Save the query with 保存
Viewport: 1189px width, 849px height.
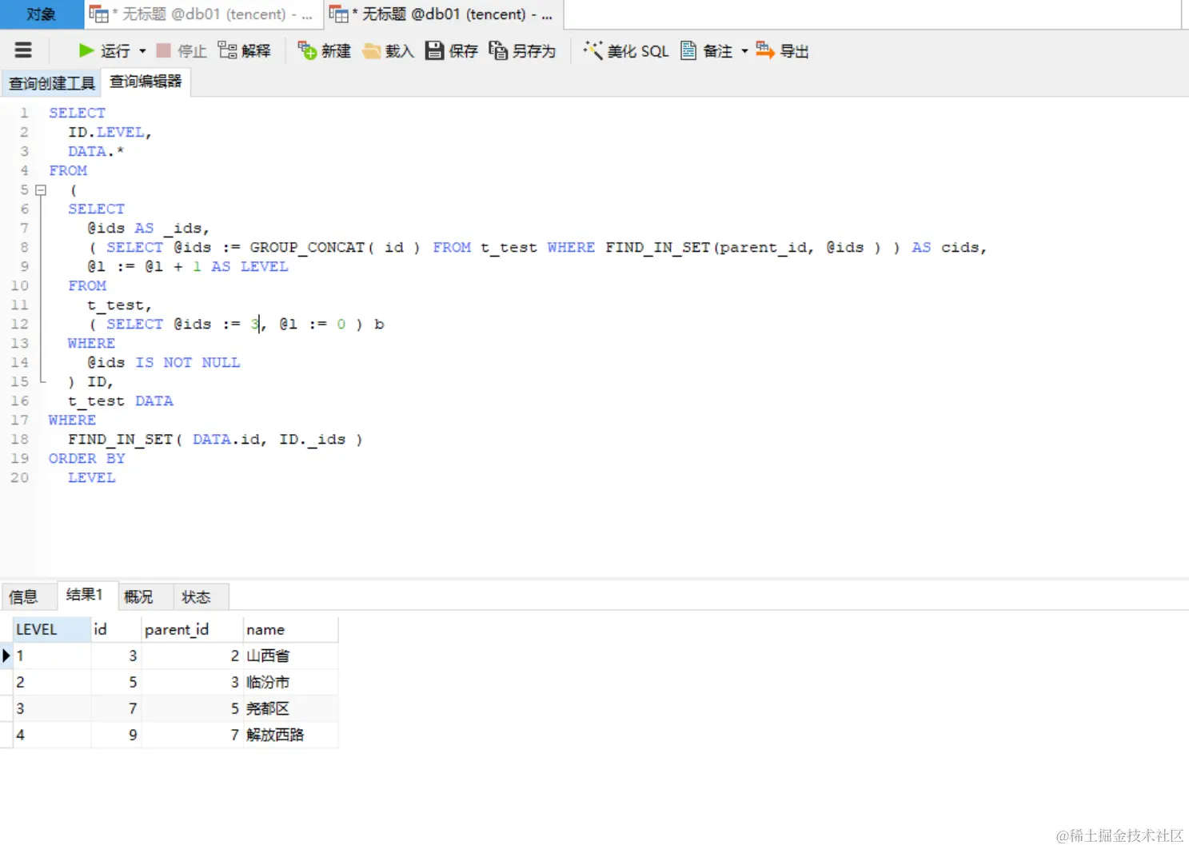pos(451,50)
